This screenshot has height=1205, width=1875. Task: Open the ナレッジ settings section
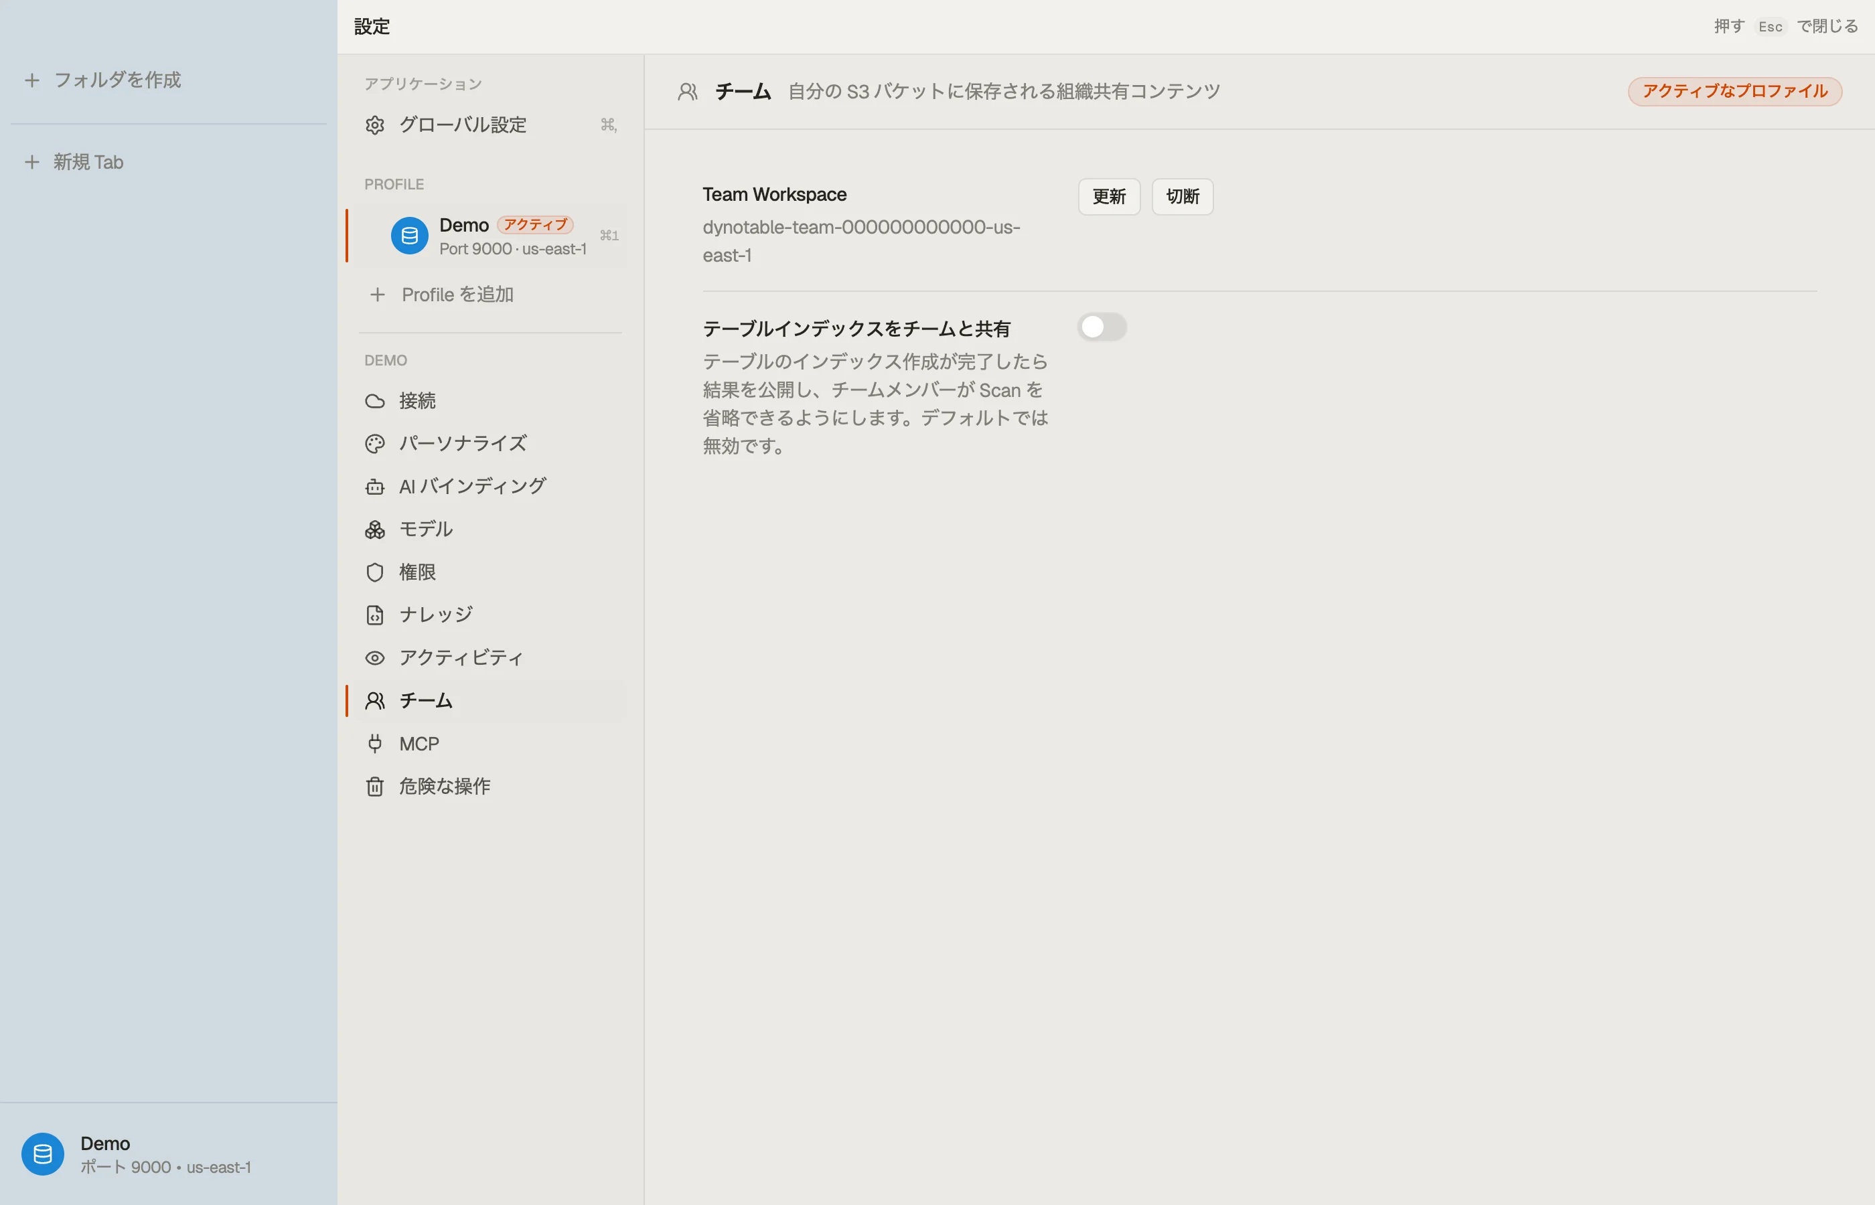[490, 615]
